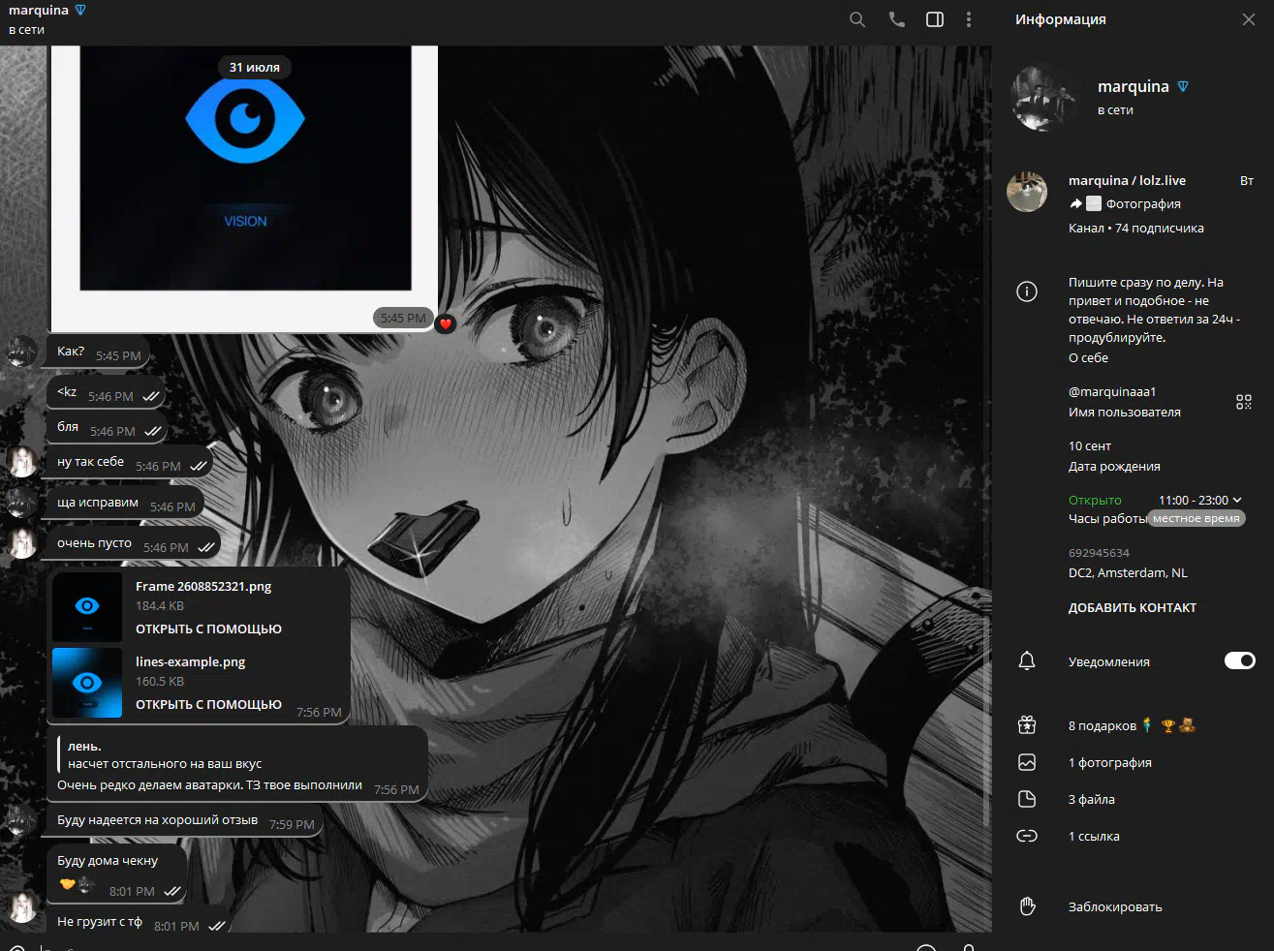1274x951 pixels.
Task: Click the @marquinaaa1 username text
Action: point(1112,391)
